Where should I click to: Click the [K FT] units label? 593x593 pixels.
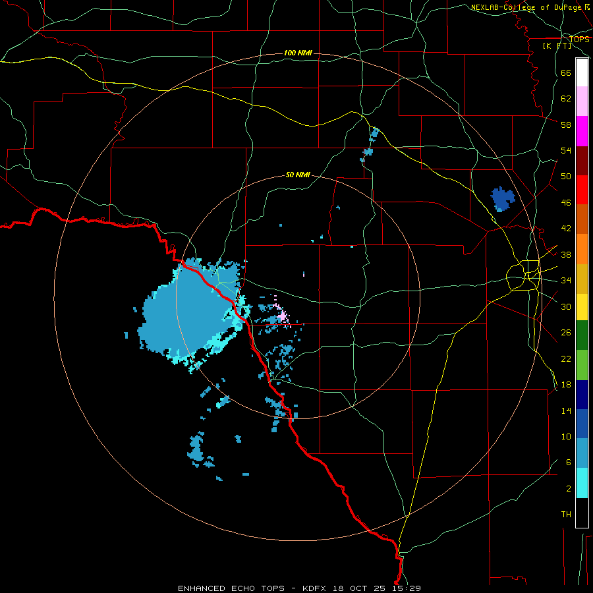tap(557, 45)
